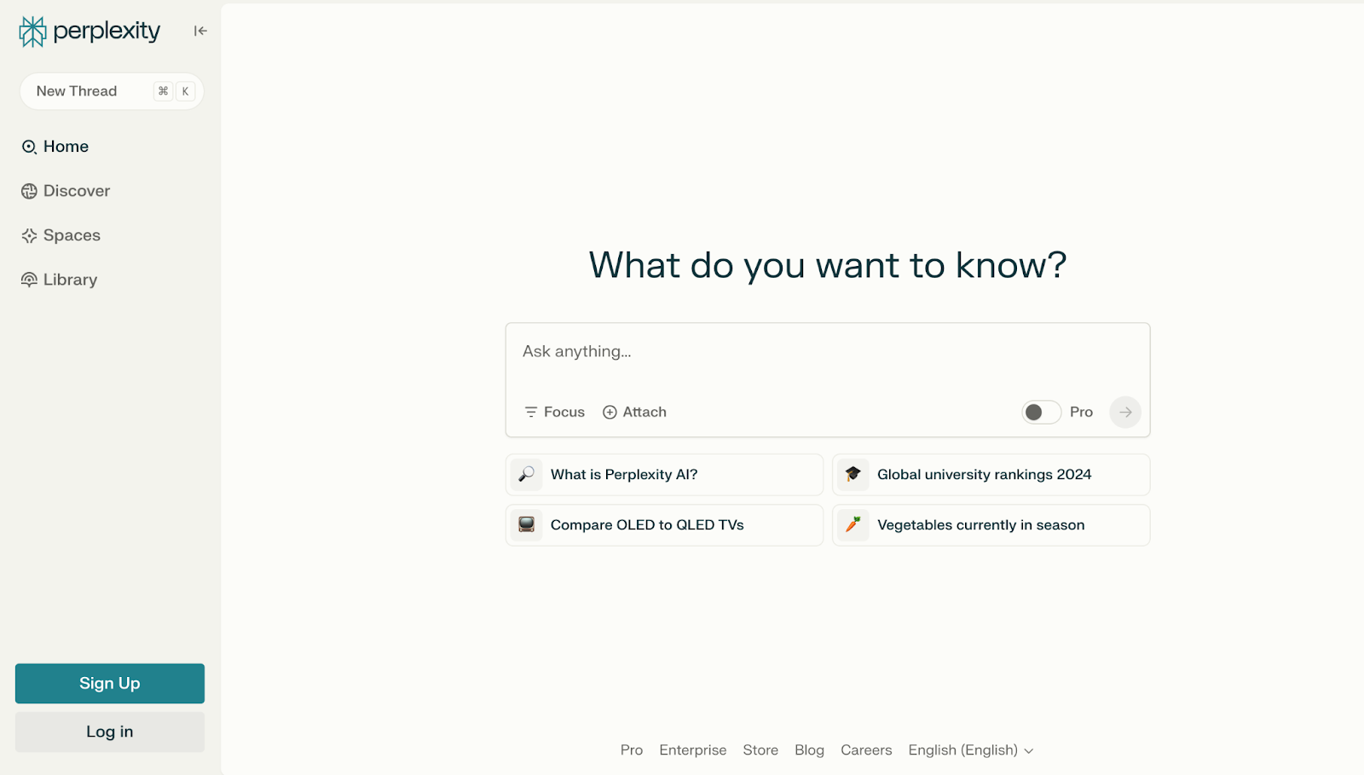This screenshot has height=775, width=1364.
Task: Click the Home search icon in sidebar
Action: click(29, 147)
